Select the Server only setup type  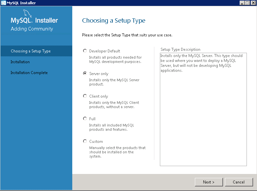point(85,73)
